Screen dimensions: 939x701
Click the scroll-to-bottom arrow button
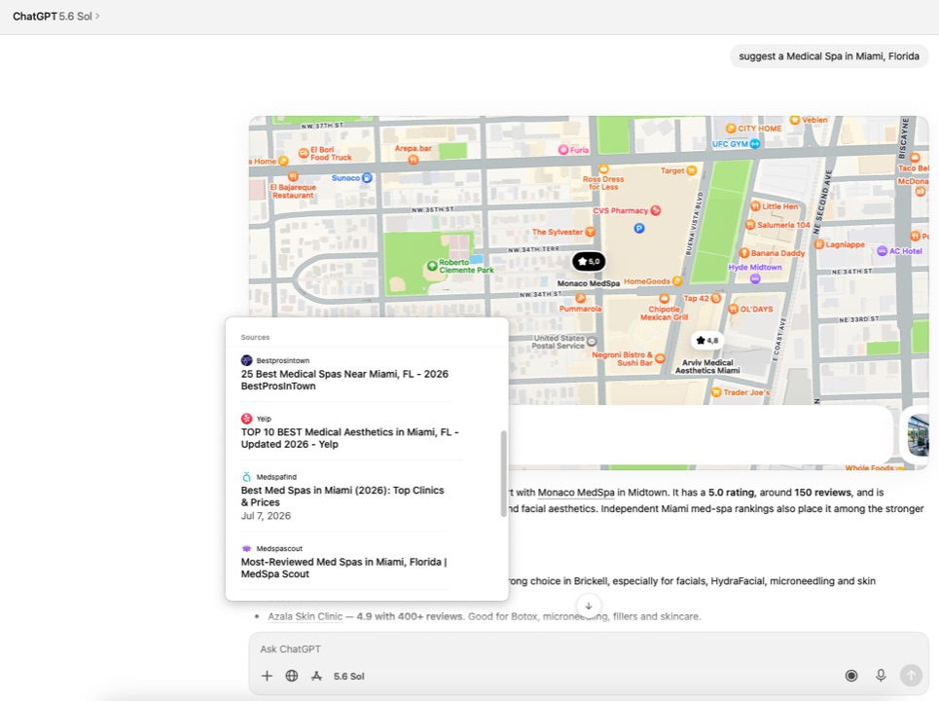(x=589, y=606)
